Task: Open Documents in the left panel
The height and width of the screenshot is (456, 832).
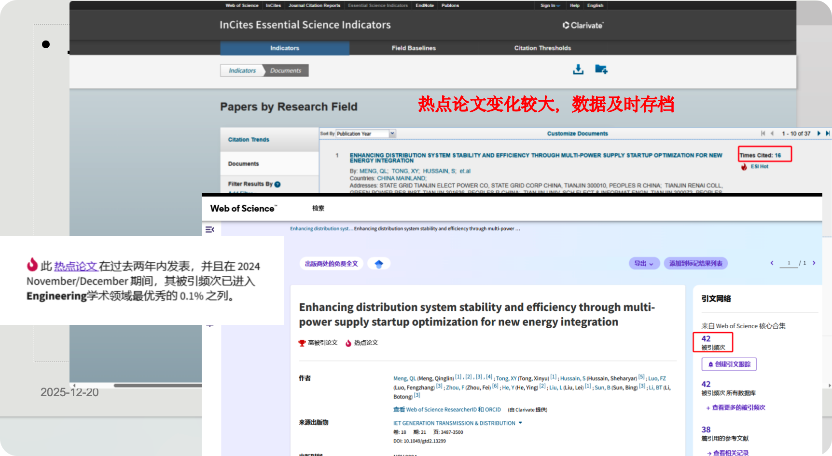Action: click(270, 164)
